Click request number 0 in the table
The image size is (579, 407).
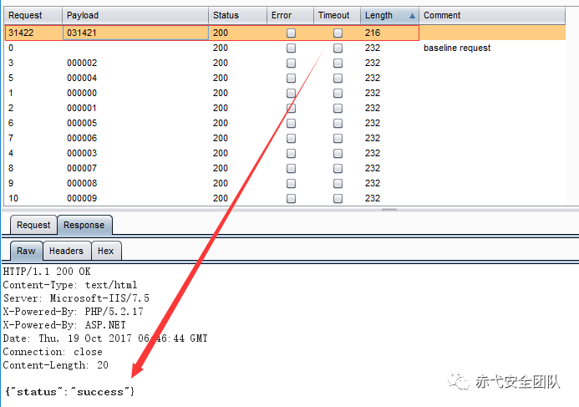click(x=11, y=48)
